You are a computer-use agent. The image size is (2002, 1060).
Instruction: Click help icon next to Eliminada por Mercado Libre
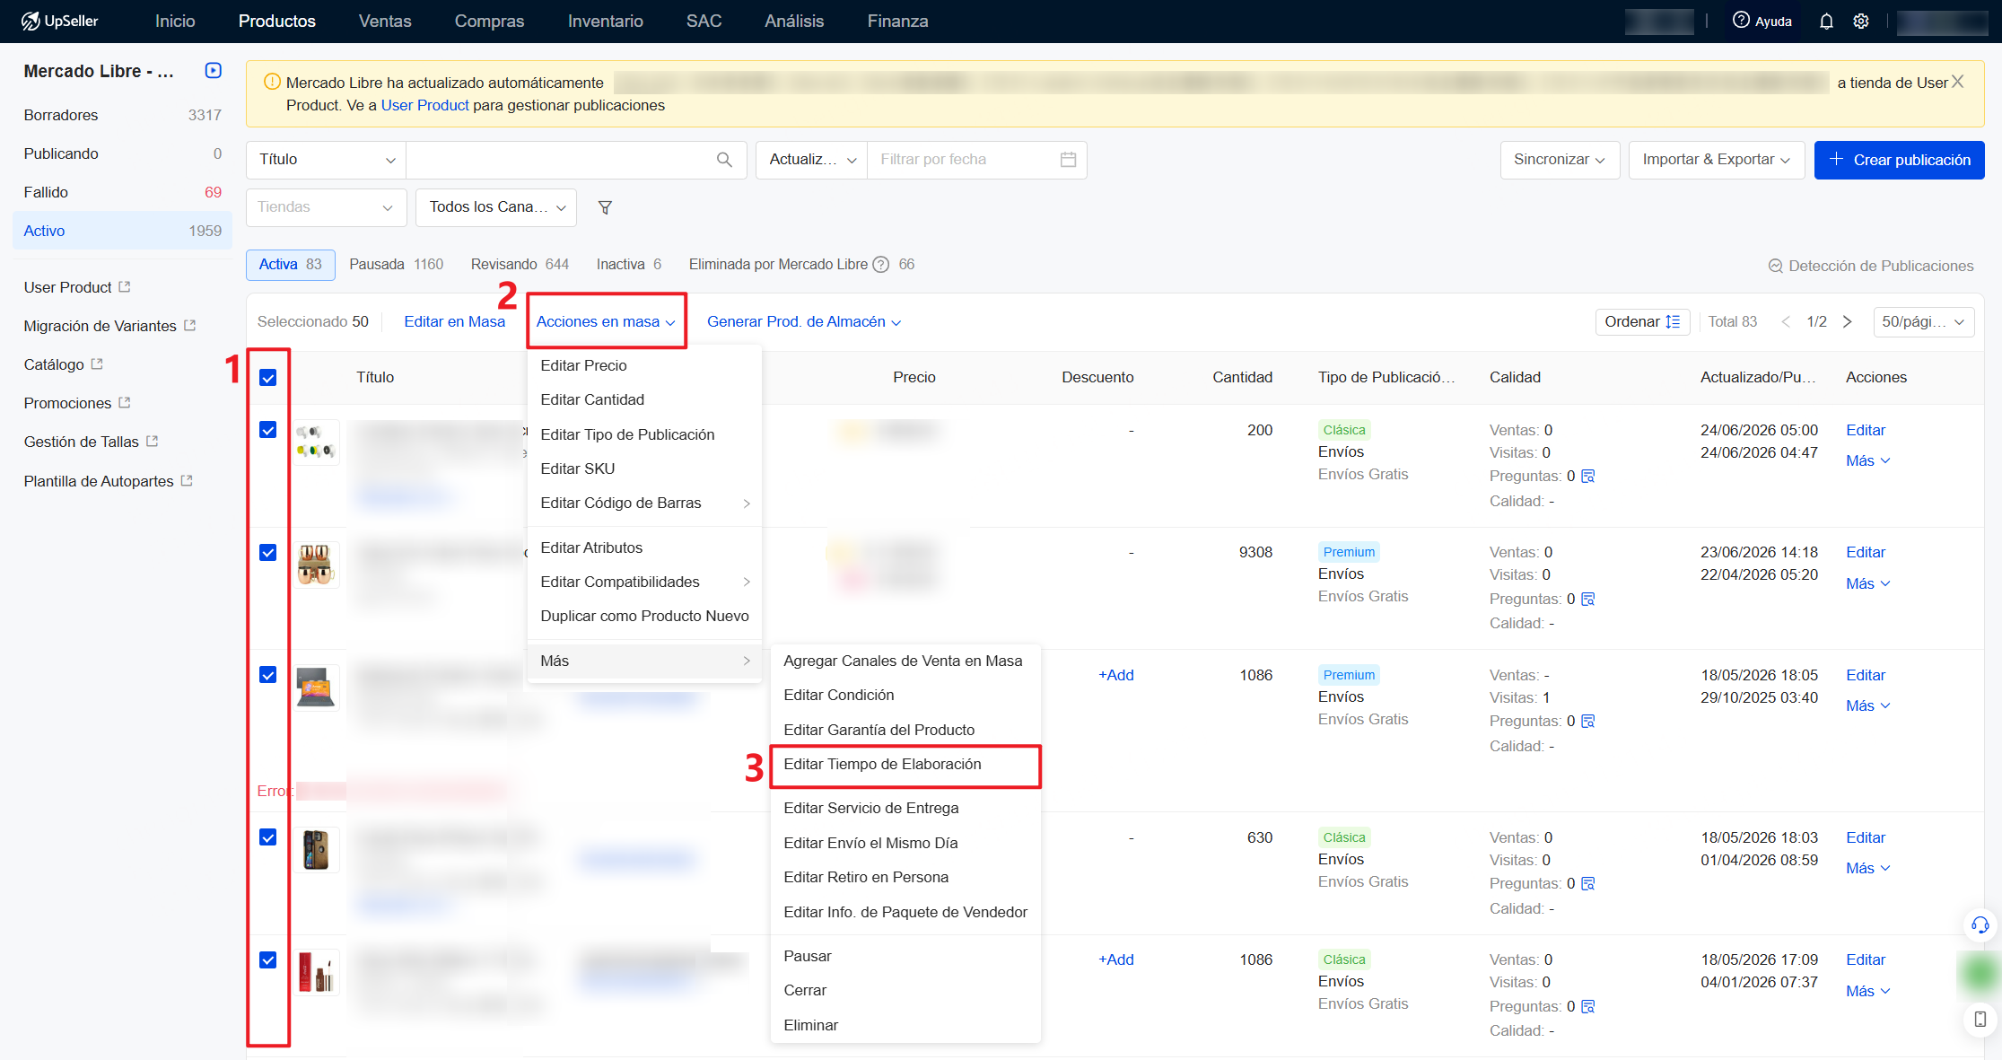[881, 265]
